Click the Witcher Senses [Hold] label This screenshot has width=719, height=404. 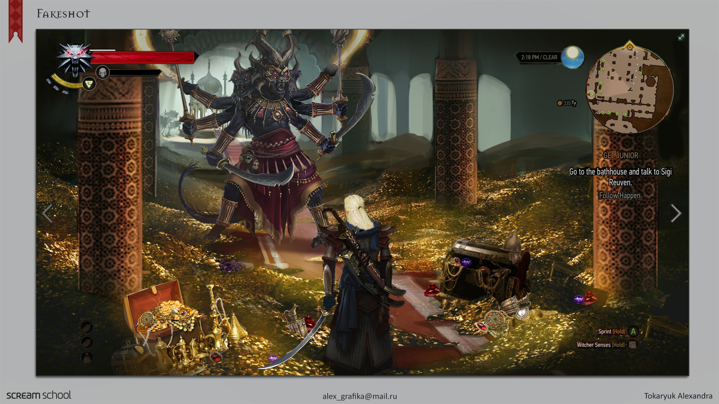click(x=601, y=345)
